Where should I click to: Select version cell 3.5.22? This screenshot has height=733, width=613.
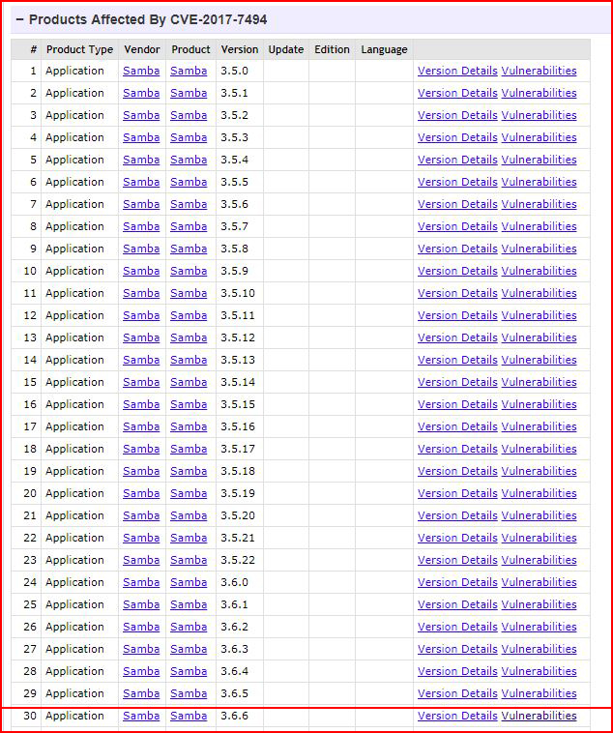238,560
